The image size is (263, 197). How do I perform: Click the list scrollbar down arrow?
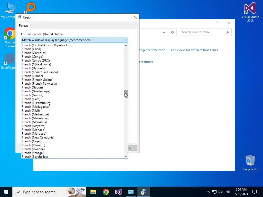point(126,156)
